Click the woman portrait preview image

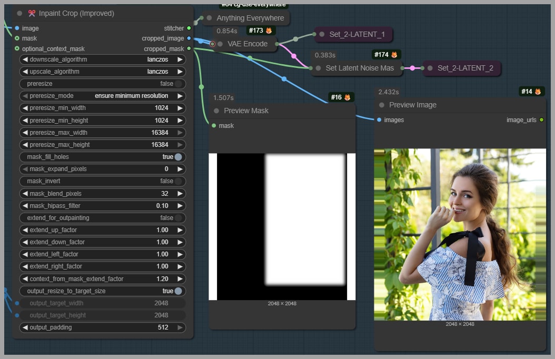460,234
